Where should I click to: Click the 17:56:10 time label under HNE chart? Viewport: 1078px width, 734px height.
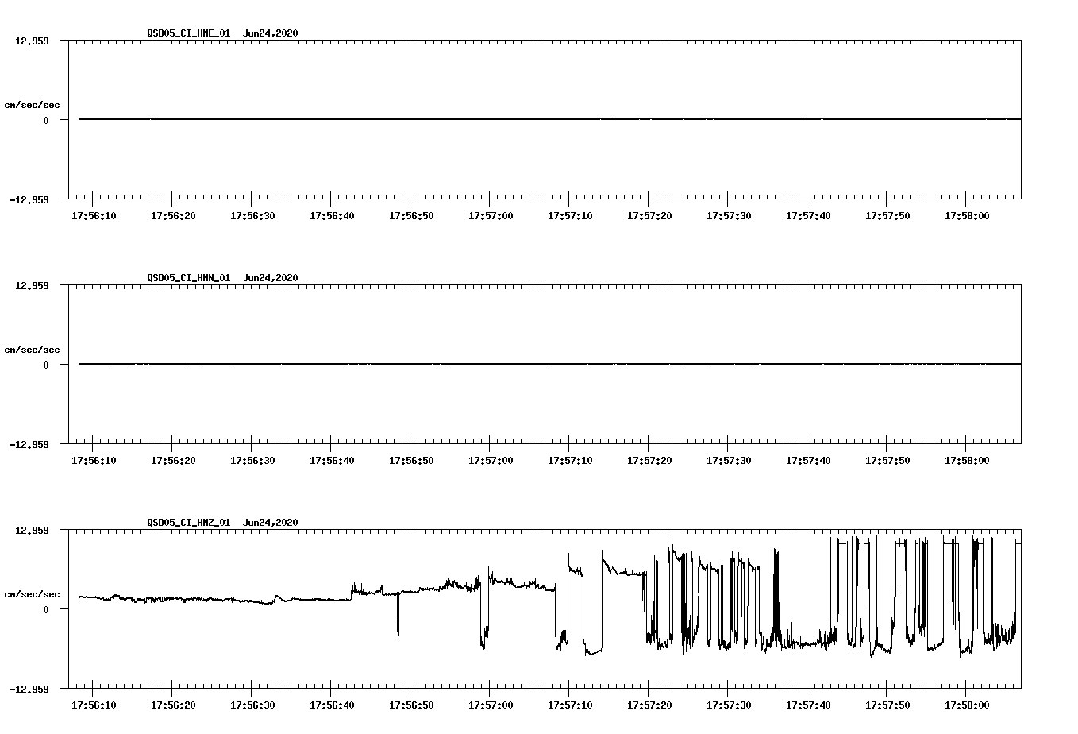coord(94,215)
